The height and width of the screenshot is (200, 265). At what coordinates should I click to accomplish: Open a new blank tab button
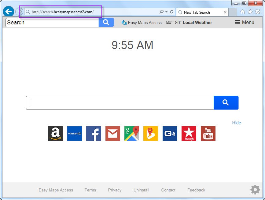point(233,12)
